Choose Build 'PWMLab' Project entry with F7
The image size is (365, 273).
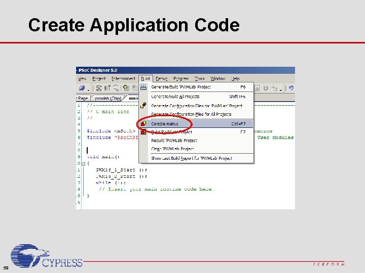tap(196, 132)
